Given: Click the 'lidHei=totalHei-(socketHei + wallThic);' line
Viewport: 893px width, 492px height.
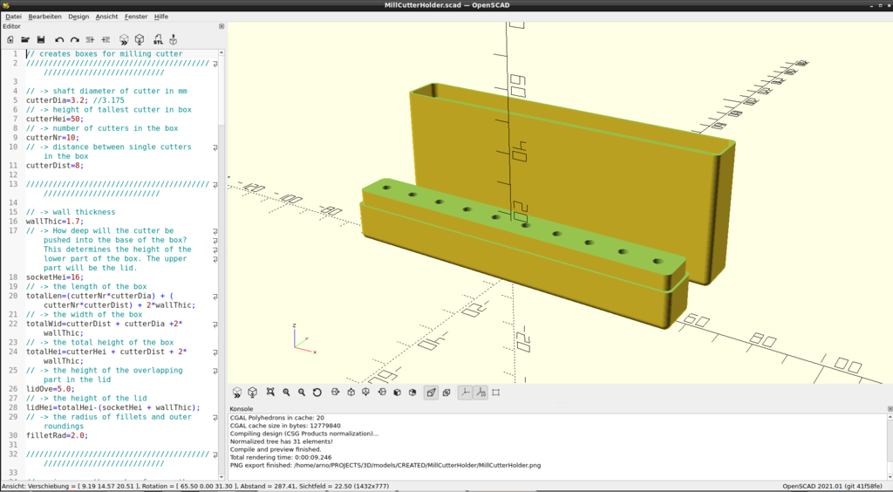Looking at the screenshot, I should 112,407.
